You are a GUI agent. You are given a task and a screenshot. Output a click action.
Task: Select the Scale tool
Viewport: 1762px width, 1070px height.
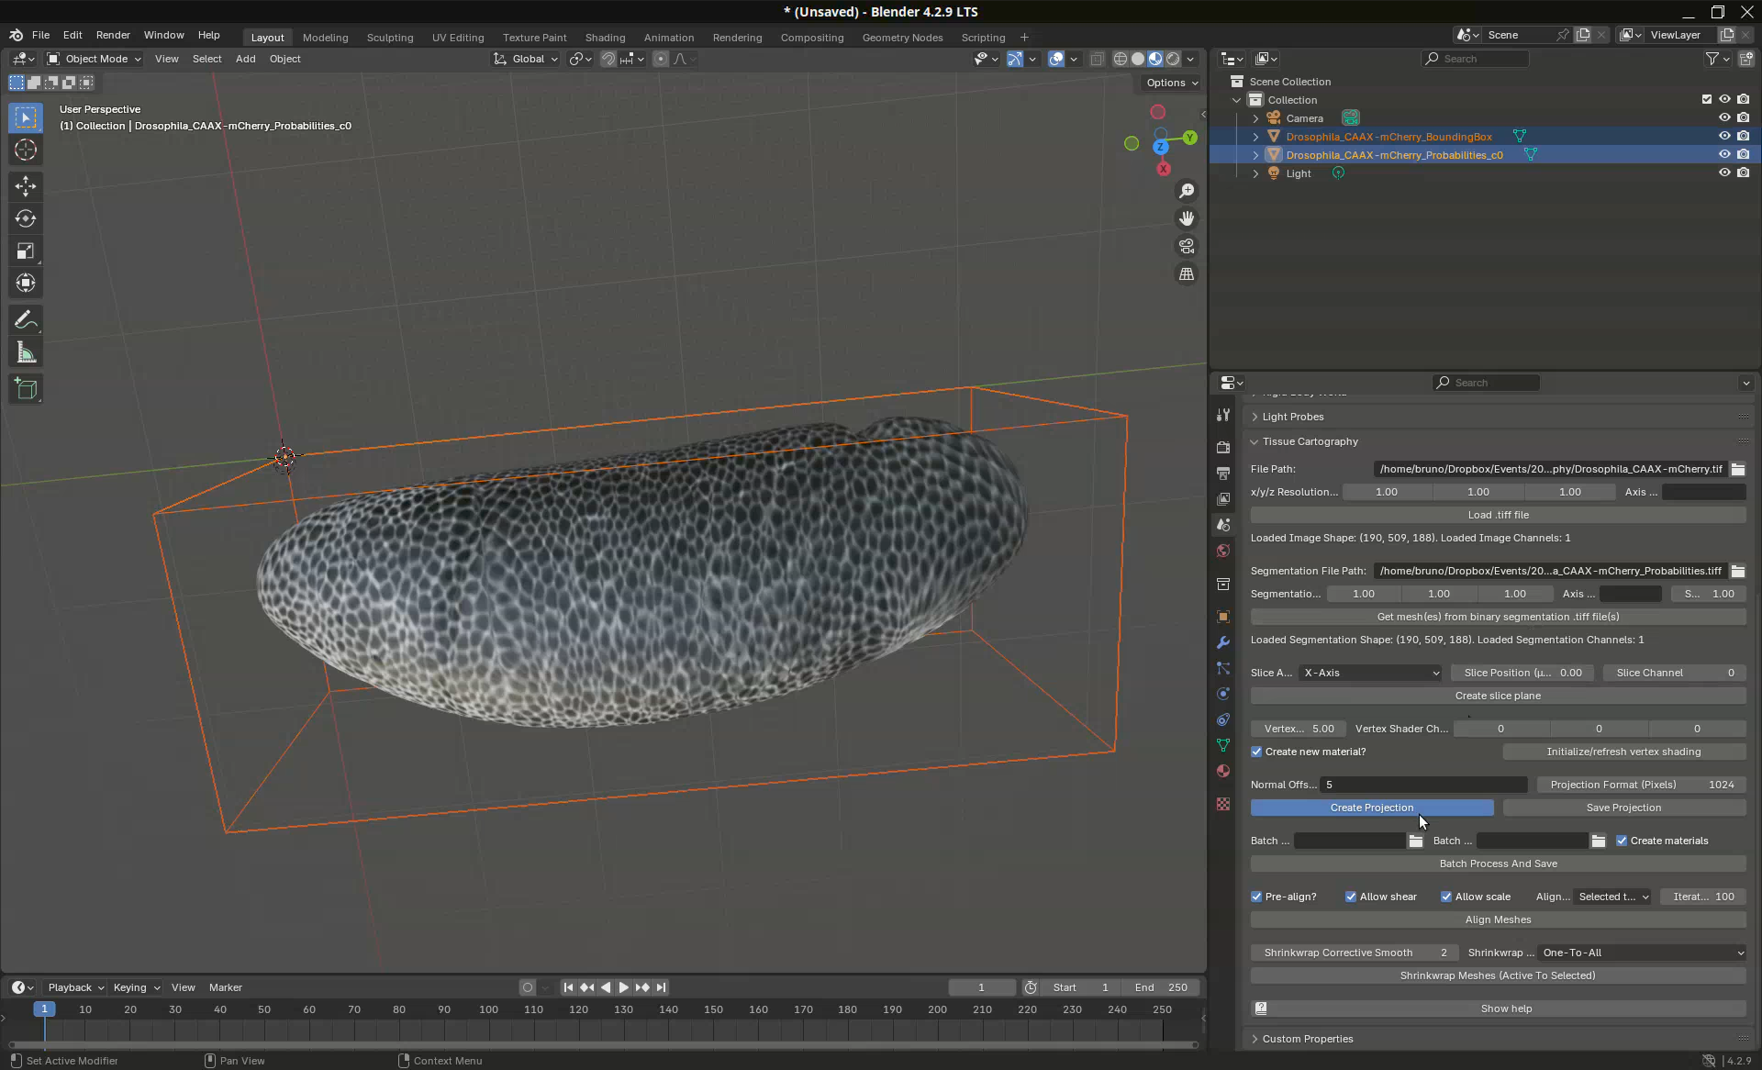pos(26,251)
